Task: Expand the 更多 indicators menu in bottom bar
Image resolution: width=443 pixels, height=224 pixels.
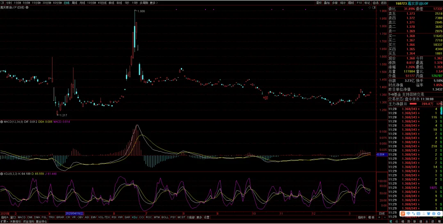Action: 199,217
